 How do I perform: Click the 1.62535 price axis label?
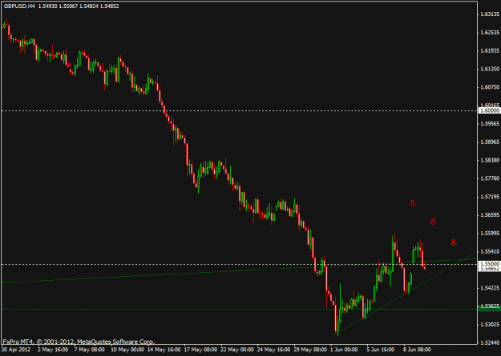[490, 32]
